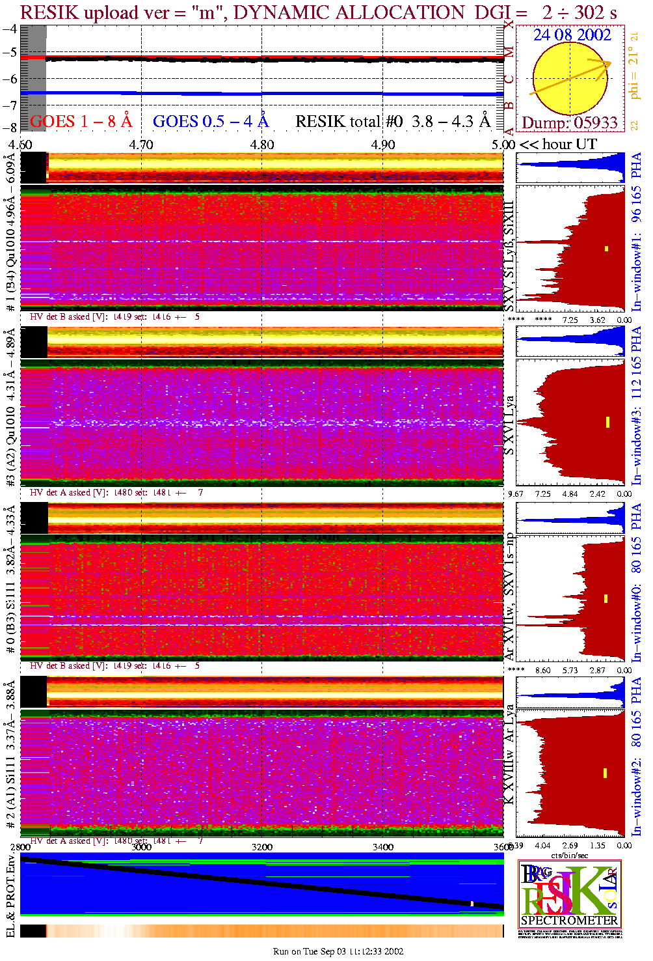The image size is (653, 961).
Task: Click the Dump: 05933 label
Action: pos(569,123)
